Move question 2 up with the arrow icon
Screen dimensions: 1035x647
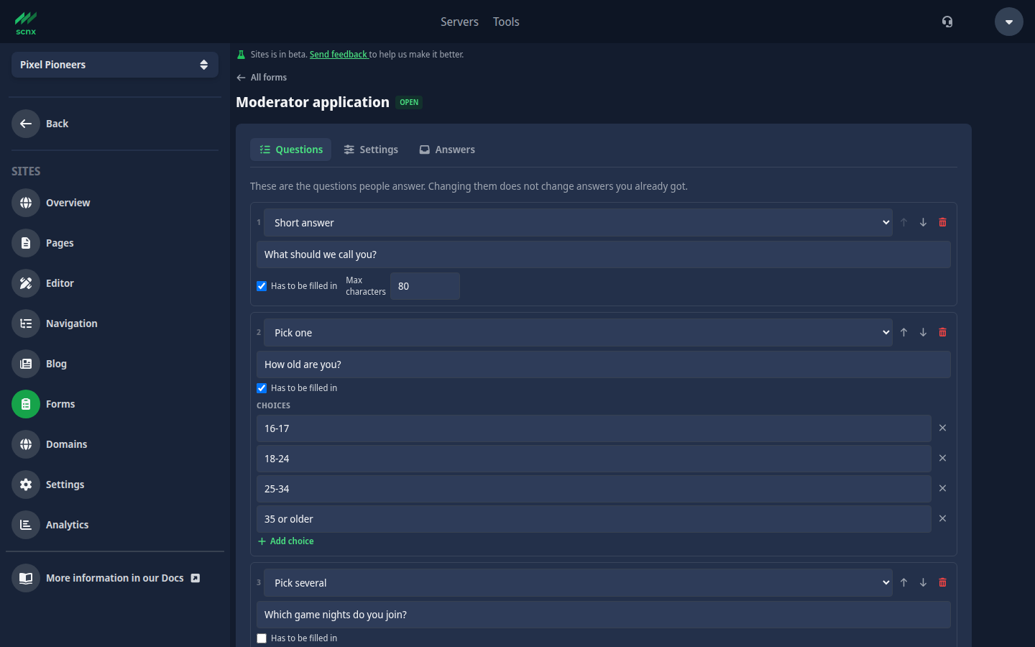[903, 333]
